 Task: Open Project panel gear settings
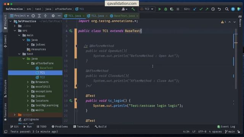[53, 16]
